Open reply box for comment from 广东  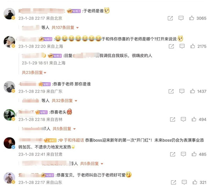[182, 91]
